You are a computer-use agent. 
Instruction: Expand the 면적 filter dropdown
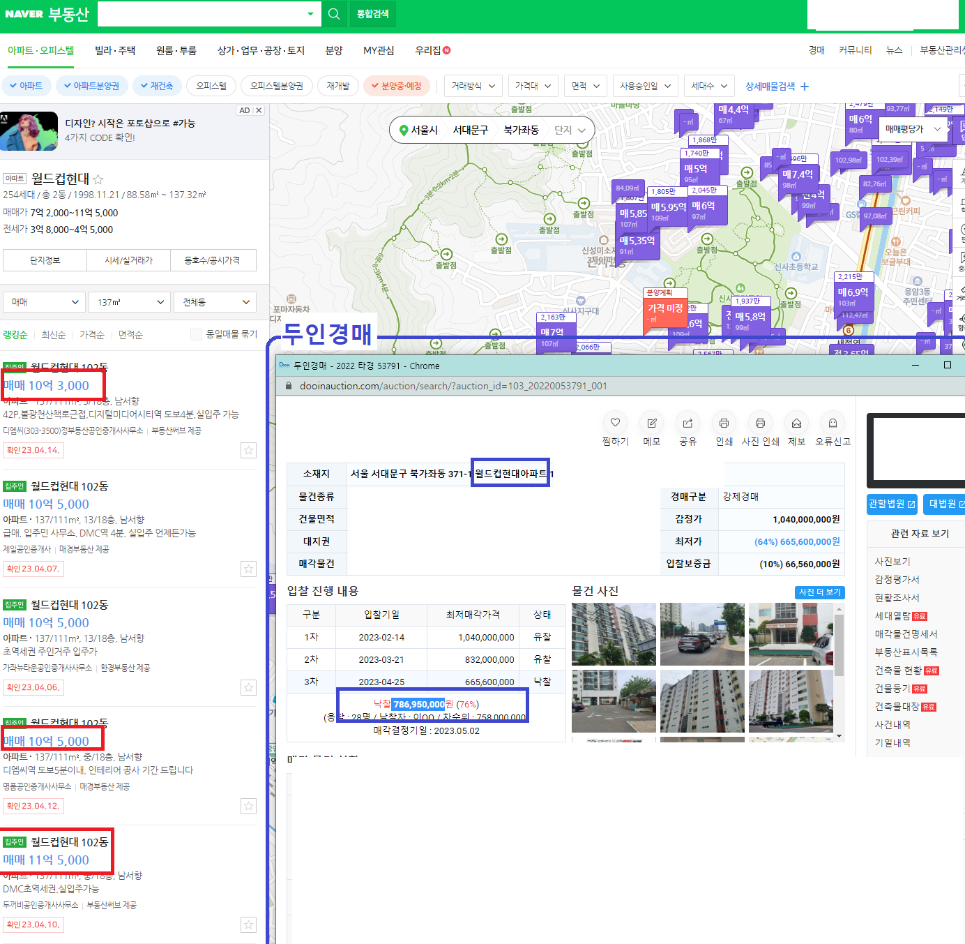(x=586, y=86)
